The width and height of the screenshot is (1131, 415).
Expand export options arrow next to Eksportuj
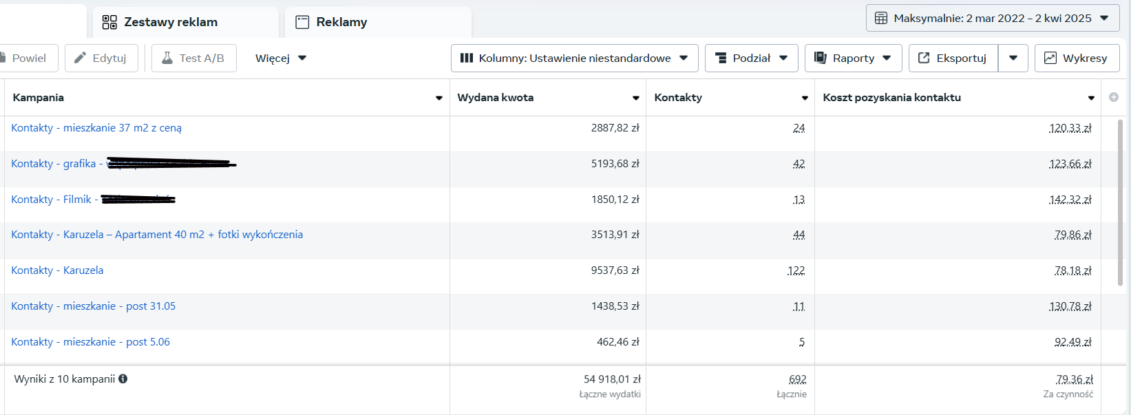tap(1013, 58)
